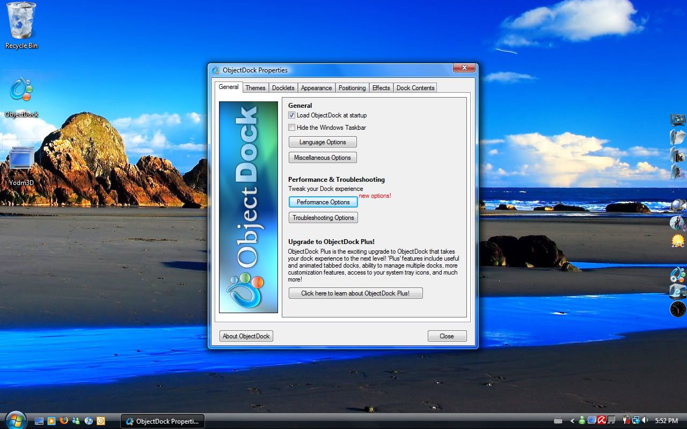Launch Firefox from the quick launch bar

64,421
